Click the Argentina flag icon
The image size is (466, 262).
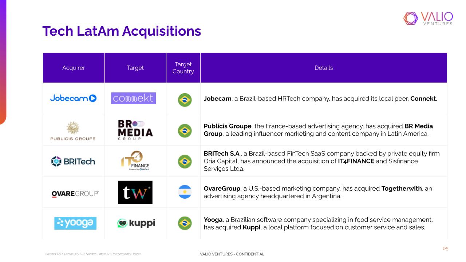pos(185,192)
